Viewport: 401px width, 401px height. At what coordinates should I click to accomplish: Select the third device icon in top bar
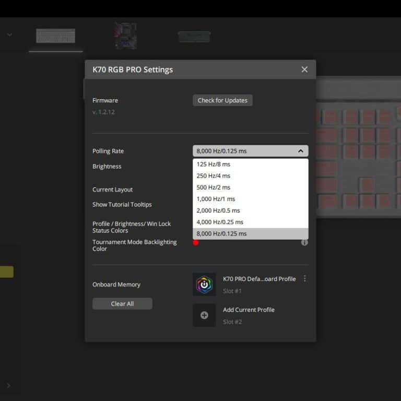[x=194, y=36]
